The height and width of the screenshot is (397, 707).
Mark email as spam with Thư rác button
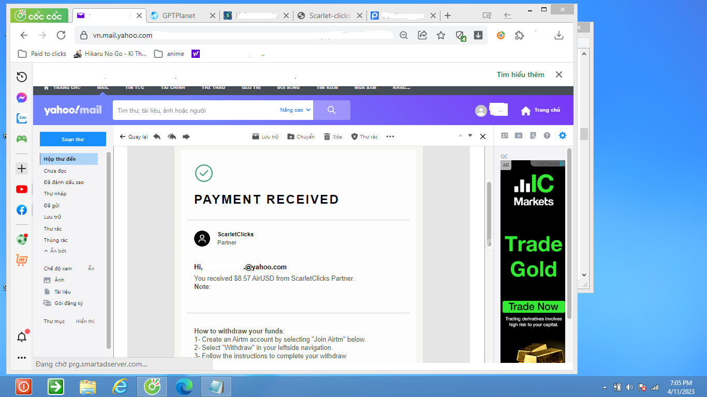364,136
